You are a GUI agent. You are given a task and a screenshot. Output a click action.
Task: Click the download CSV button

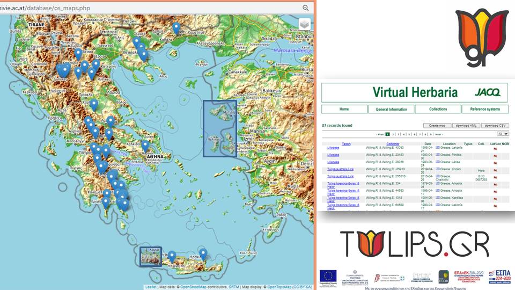(495, 125)
